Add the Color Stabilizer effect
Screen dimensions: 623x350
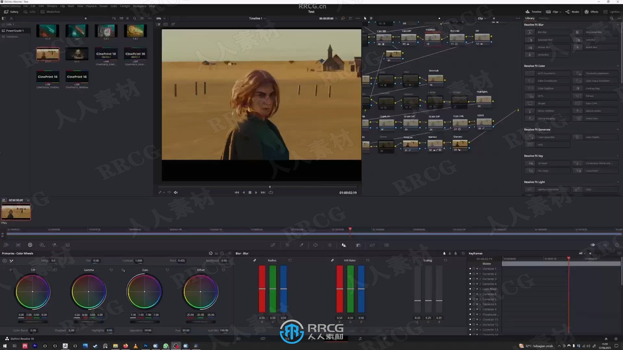point(547,88)
